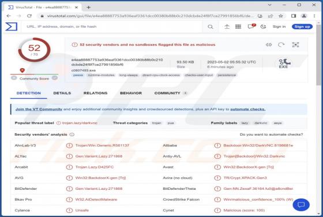This screenshot has width=323, height=217.
Task: Click the direct-cpu-clock-access tag
Action: (x=161, y=75)
